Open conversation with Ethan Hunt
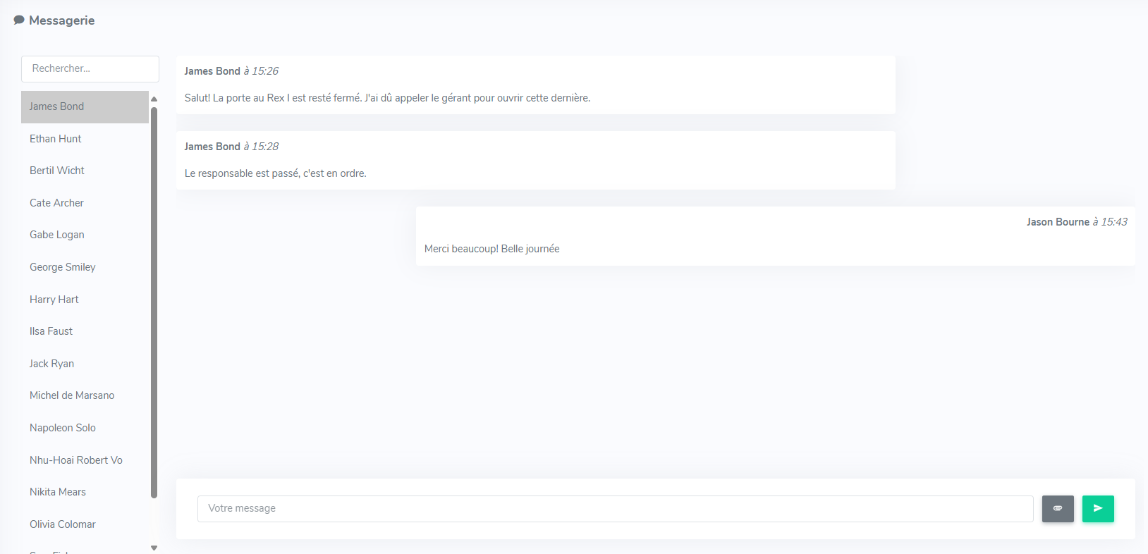 (x=56, y=139)
